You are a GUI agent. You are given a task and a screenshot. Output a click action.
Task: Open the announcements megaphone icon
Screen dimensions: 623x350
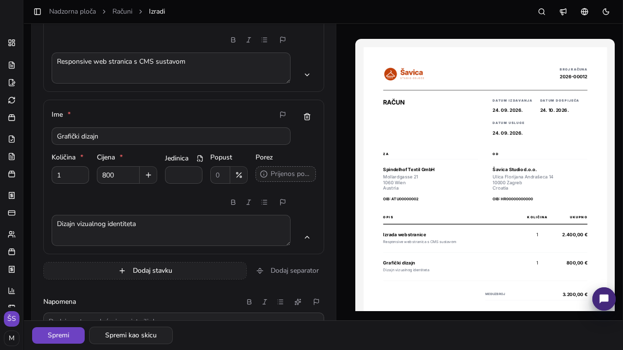point(563,12)
